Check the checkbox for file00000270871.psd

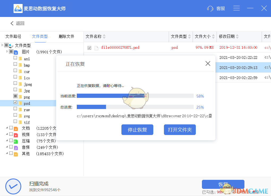tap(90, 47)
